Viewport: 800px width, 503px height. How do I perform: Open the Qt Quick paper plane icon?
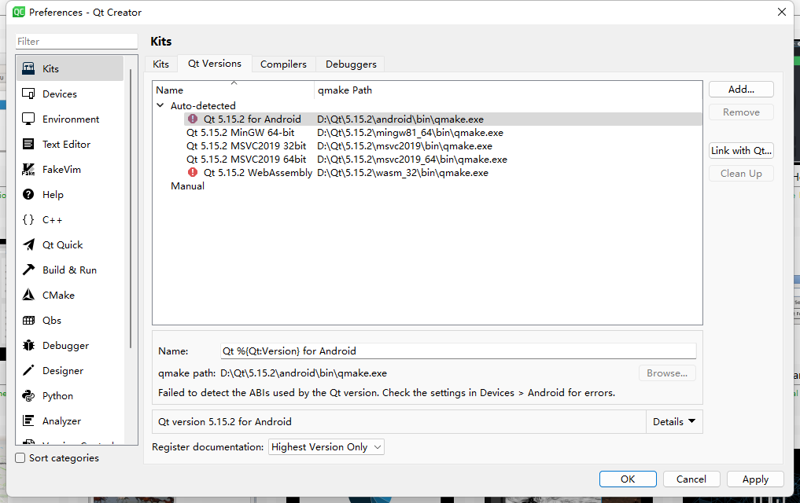click(28, 244)
